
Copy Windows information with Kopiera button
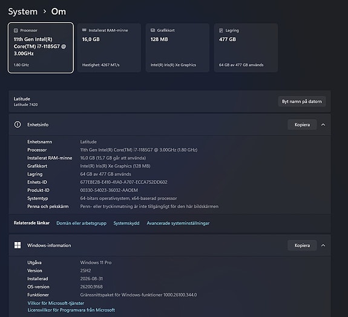point(302,246)
